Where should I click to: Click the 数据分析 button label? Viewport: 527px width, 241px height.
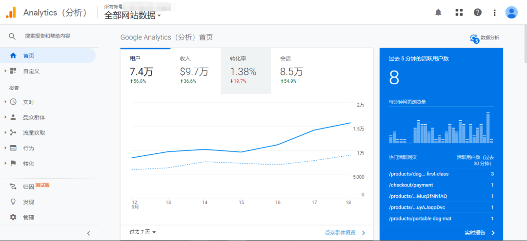click(490, 37)
